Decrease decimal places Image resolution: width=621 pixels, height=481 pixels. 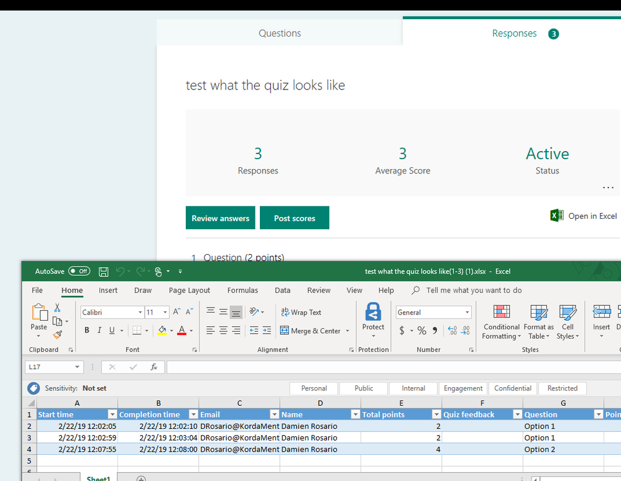[466, 331]
